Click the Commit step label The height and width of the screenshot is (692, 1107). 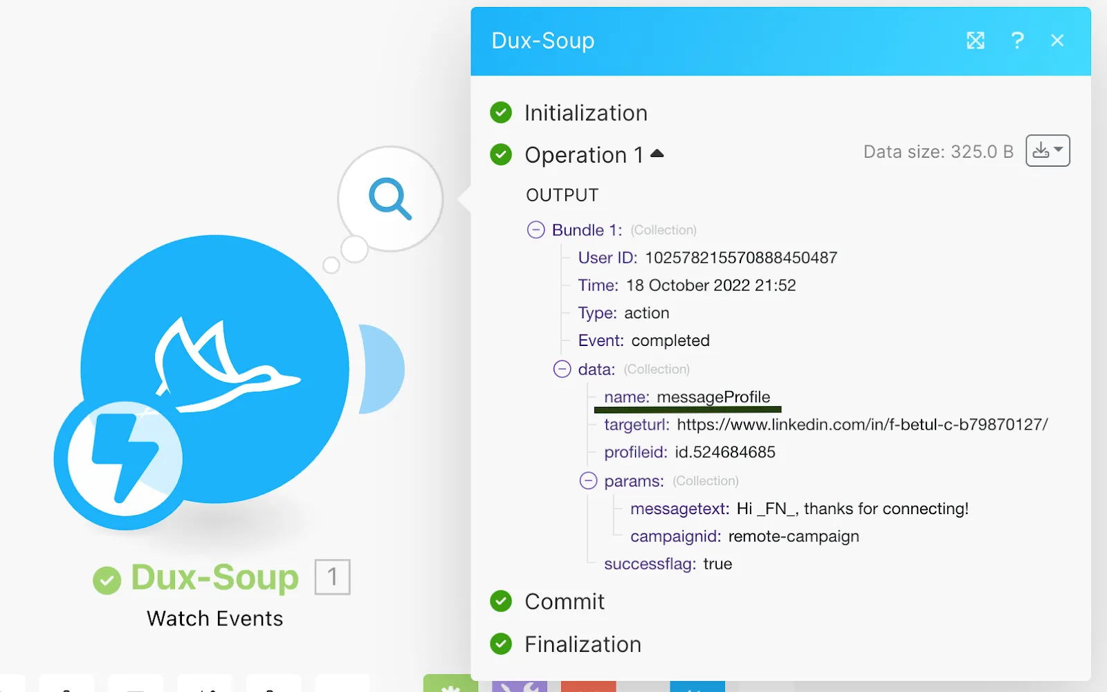[x=565, y=601]
